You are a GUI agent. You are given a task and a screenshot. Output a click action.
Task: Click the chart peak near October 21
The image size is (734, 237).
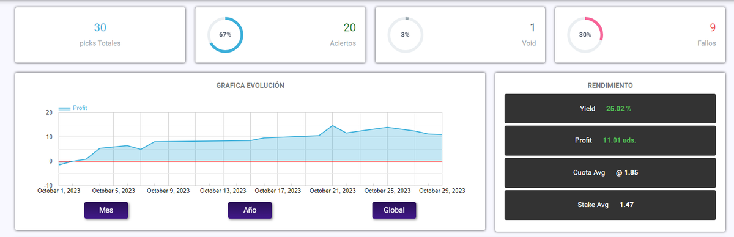click(332, 126)
